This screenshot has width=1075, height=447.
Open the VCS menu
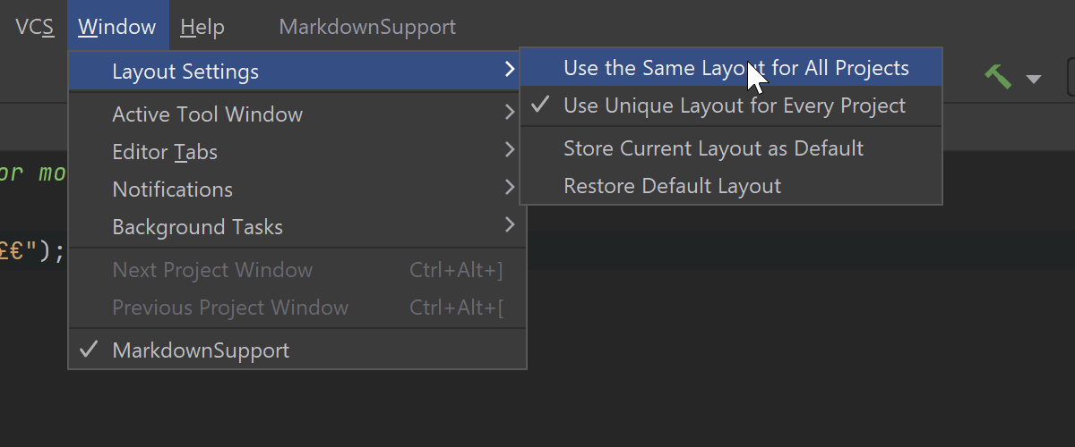coord(35,28)
